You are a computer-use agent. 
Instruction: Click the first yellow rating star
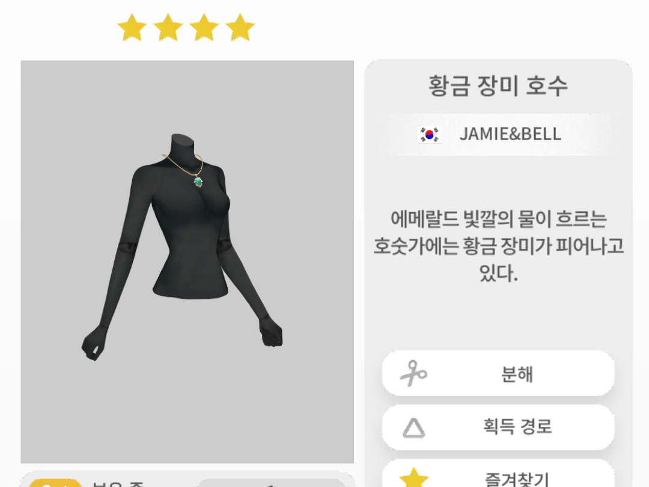132,27
